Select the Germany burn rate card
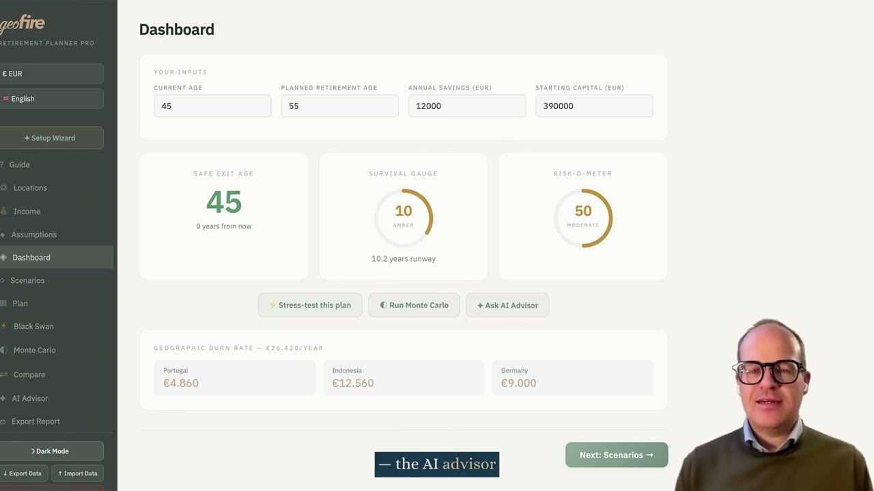This screenshot has height=491, width=874. (x=572, y=378)
